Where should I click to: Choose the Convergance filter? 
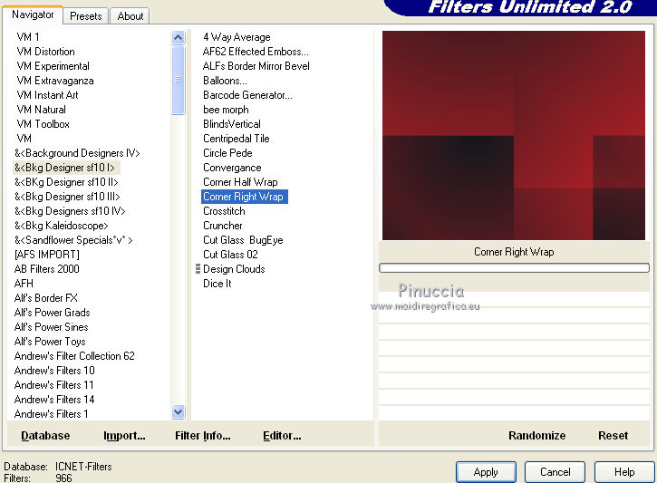tap(232, 168)
